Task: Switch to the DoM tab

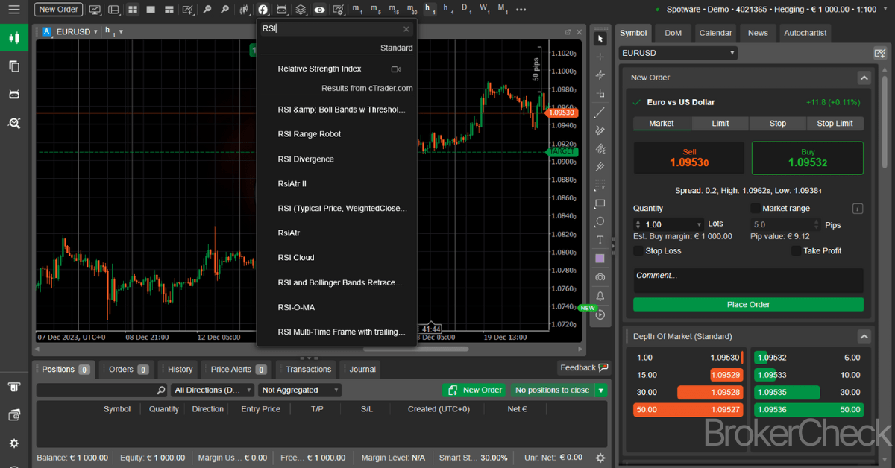Action: [x=673, y=33]
